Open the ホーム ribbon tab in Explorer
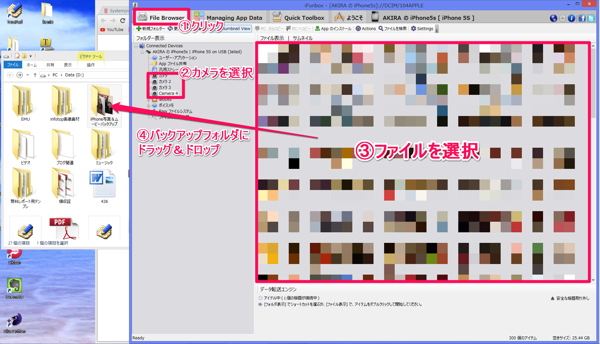This screenshot has height=344, width=600. 31,65
